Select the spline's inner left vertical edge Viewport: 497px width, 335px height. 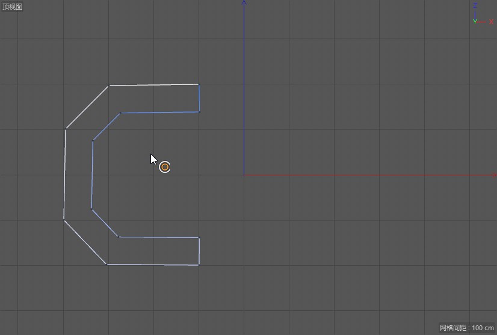(x=92, y=175)
